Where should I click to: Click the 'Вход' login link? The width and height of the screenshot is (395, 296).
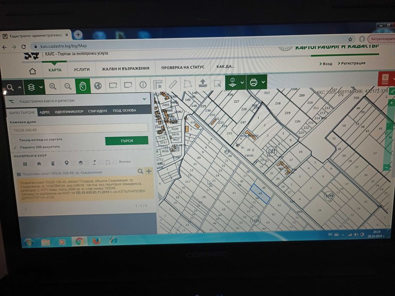tap(326, 64)
